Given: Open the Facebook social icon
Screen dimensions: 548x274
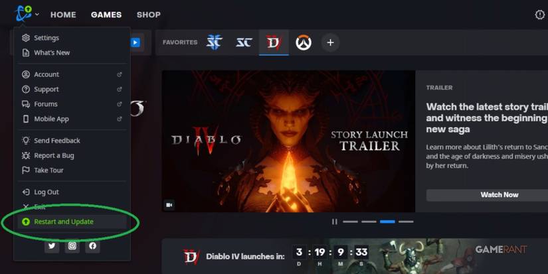Looking at the screenshot, I should point(92,245).
